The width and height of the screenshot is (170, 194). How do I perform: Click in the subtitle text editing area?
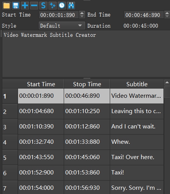pos(86,54)
